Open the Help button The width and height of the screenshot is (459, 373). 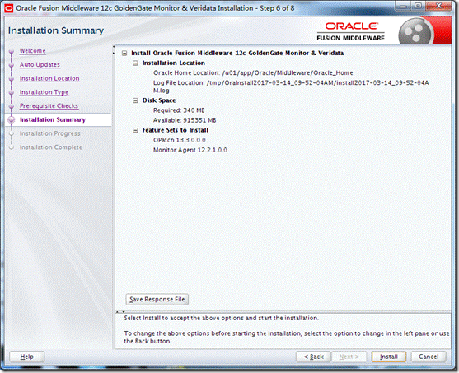click(27, 357)
